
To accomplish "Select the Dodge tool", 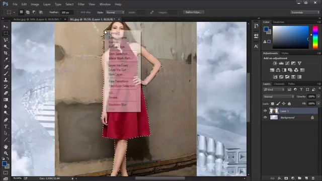I will click(x=6, y=113).
